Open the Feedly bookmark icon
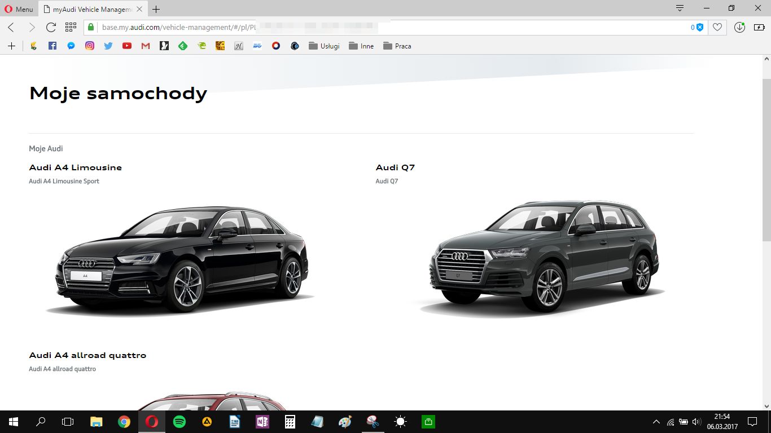The height and width of the screenshot is (433, 771). pos(183,46)
